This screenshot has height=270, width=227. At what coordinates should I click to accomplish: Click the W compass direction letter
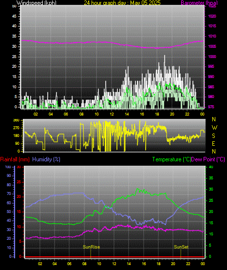tap(214, 128)
